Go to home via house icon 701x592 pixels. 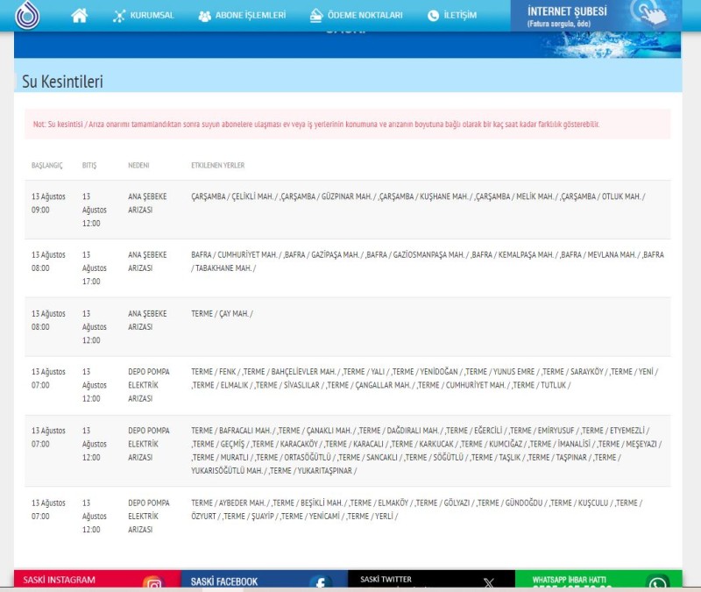coord(79,15)
